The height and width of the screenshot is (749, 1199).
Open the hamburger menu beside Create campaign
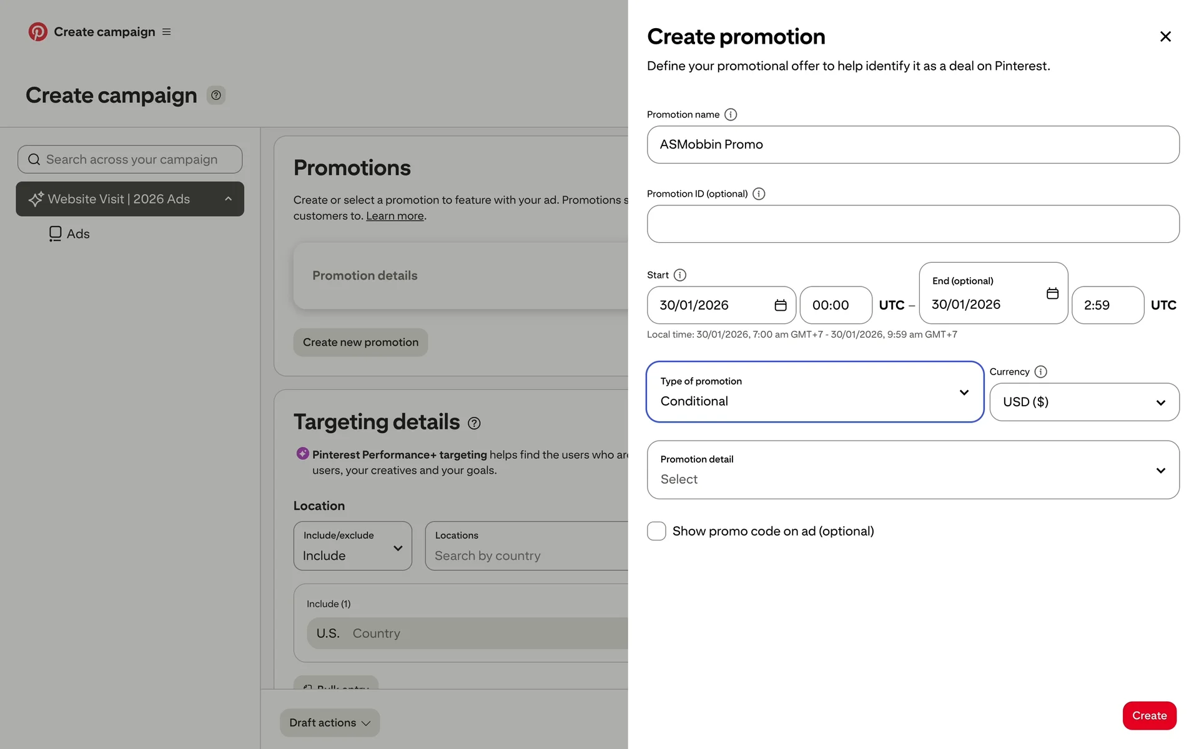click(x=167, y=32)
